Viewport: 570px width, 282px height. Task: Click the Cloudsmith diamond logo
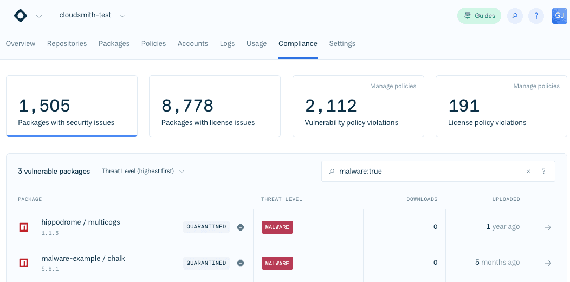(x=21, y=16)
